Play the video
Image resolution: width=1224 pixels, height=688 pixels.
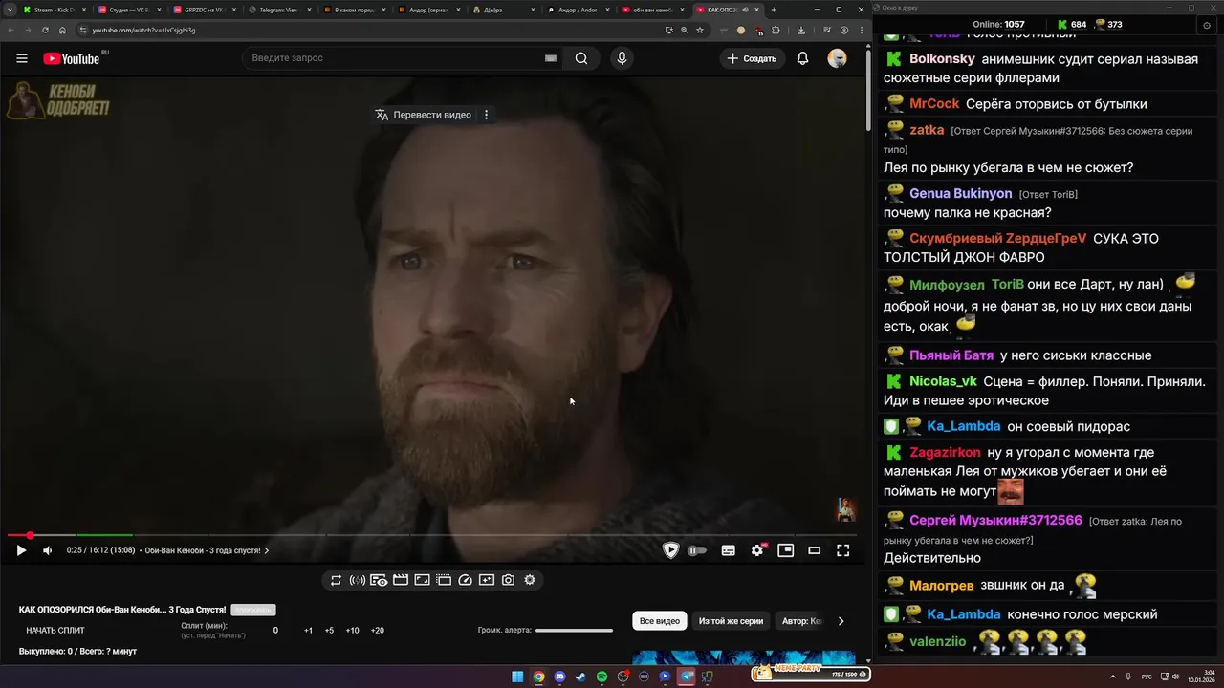(21, 550)
